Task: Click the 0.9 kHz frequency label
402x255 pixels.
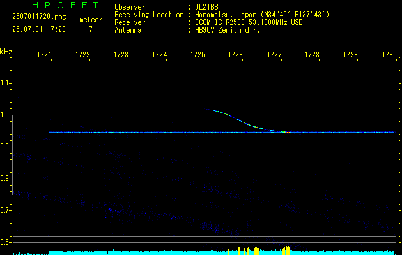Action: click(5, 147)
